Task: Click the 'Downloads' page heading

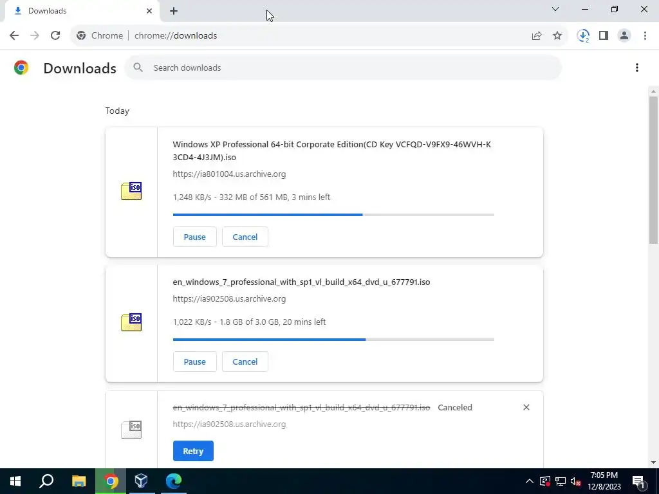Action: tap(80, 68)
